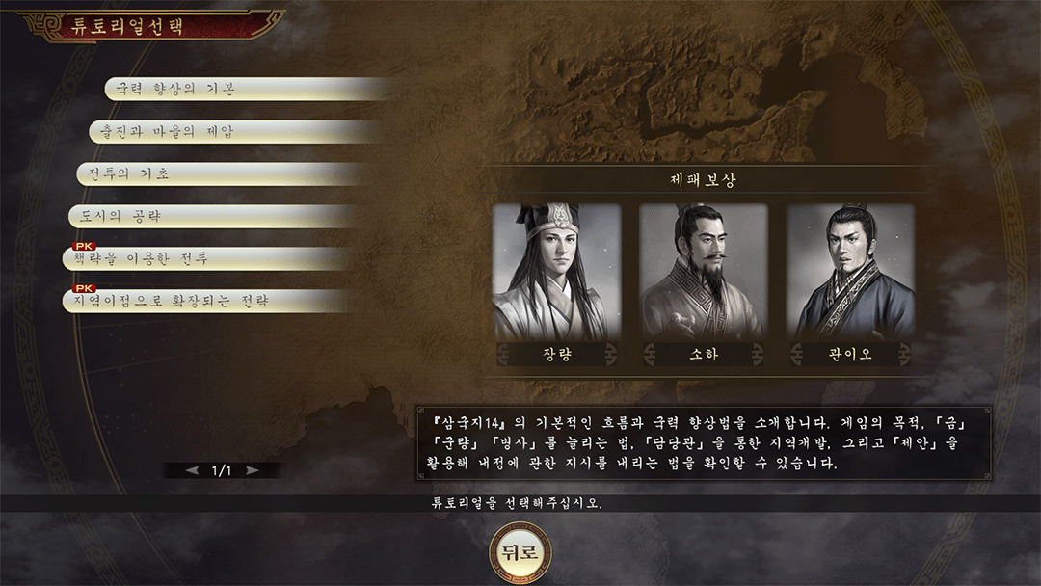Select the 관이오 officer portrait
The height and width of the screenshot is (586, 1041).
850,272
